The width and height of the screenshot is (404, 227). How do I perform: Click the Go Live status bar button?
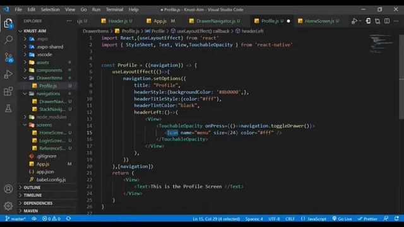[x=342, y=219]
